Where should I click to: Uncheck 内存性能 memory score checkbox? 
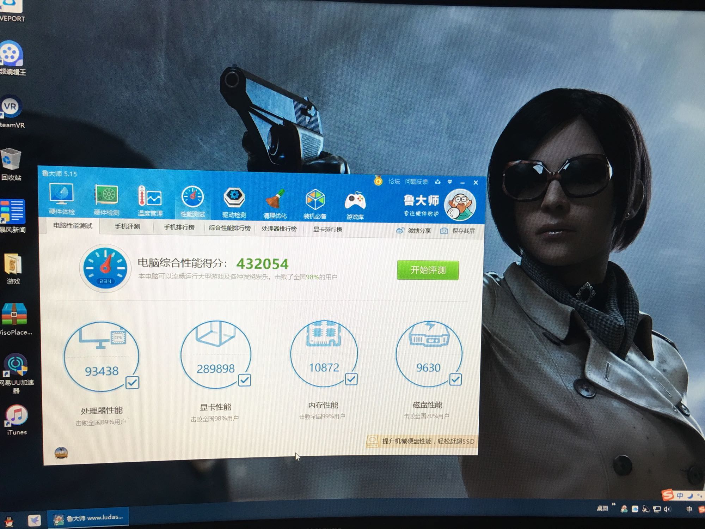351,379
